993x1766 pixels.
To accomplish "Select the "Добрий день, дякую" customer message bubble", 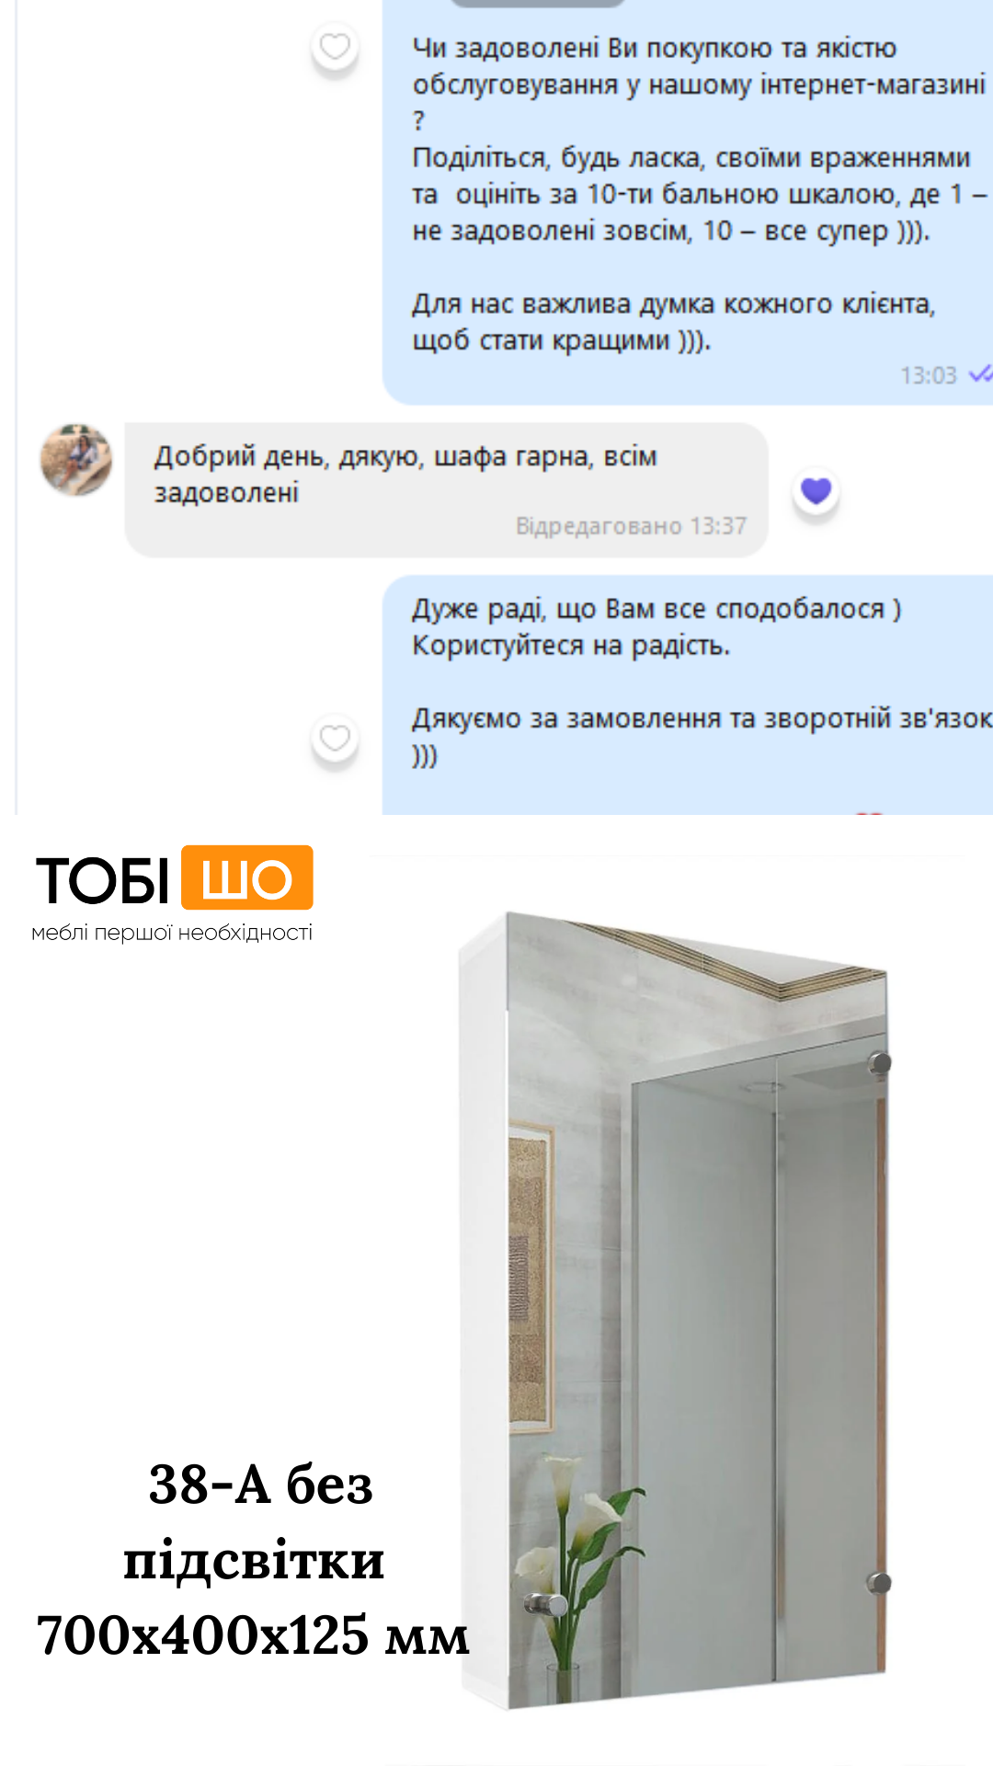I will pos(447,490).
